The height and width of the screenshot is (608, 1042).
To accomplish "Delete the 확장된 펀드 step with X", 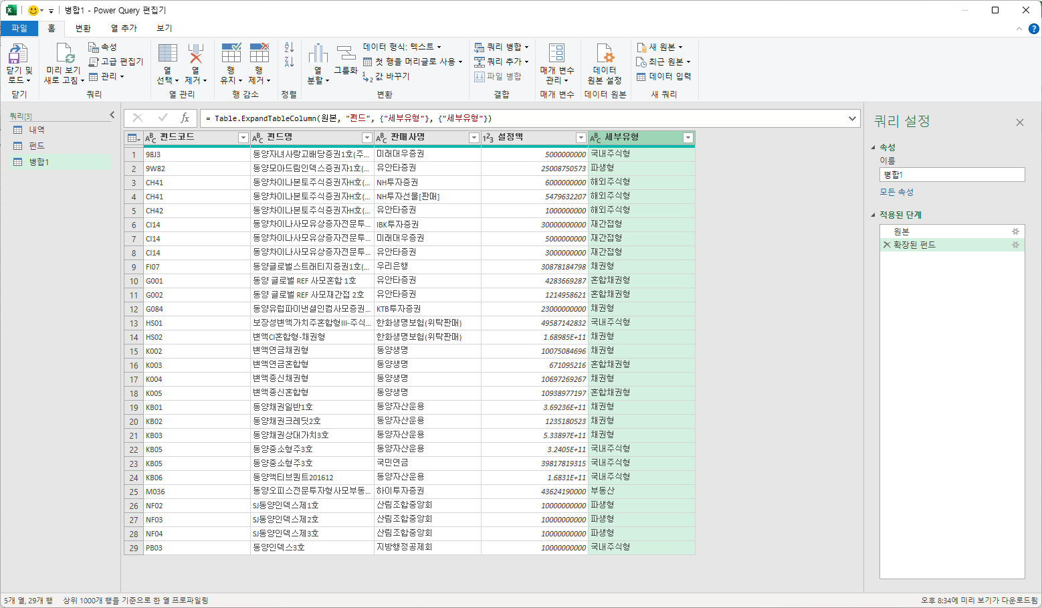I will (x=887, y=245).
